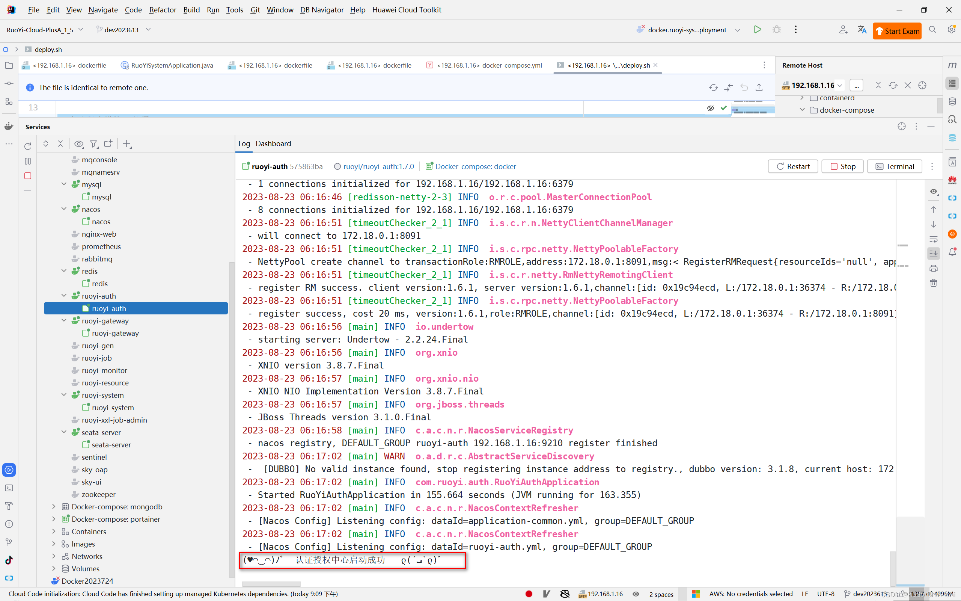Open Terminal for ruoyi-auth container
The height and width of the screenshot is (601, 961).
895,166
